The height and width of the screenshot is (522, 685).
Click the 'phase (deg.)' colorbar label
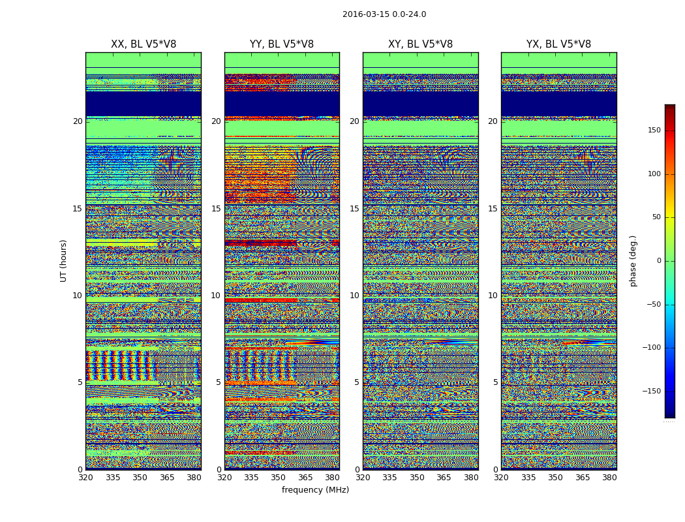point(633,261)
